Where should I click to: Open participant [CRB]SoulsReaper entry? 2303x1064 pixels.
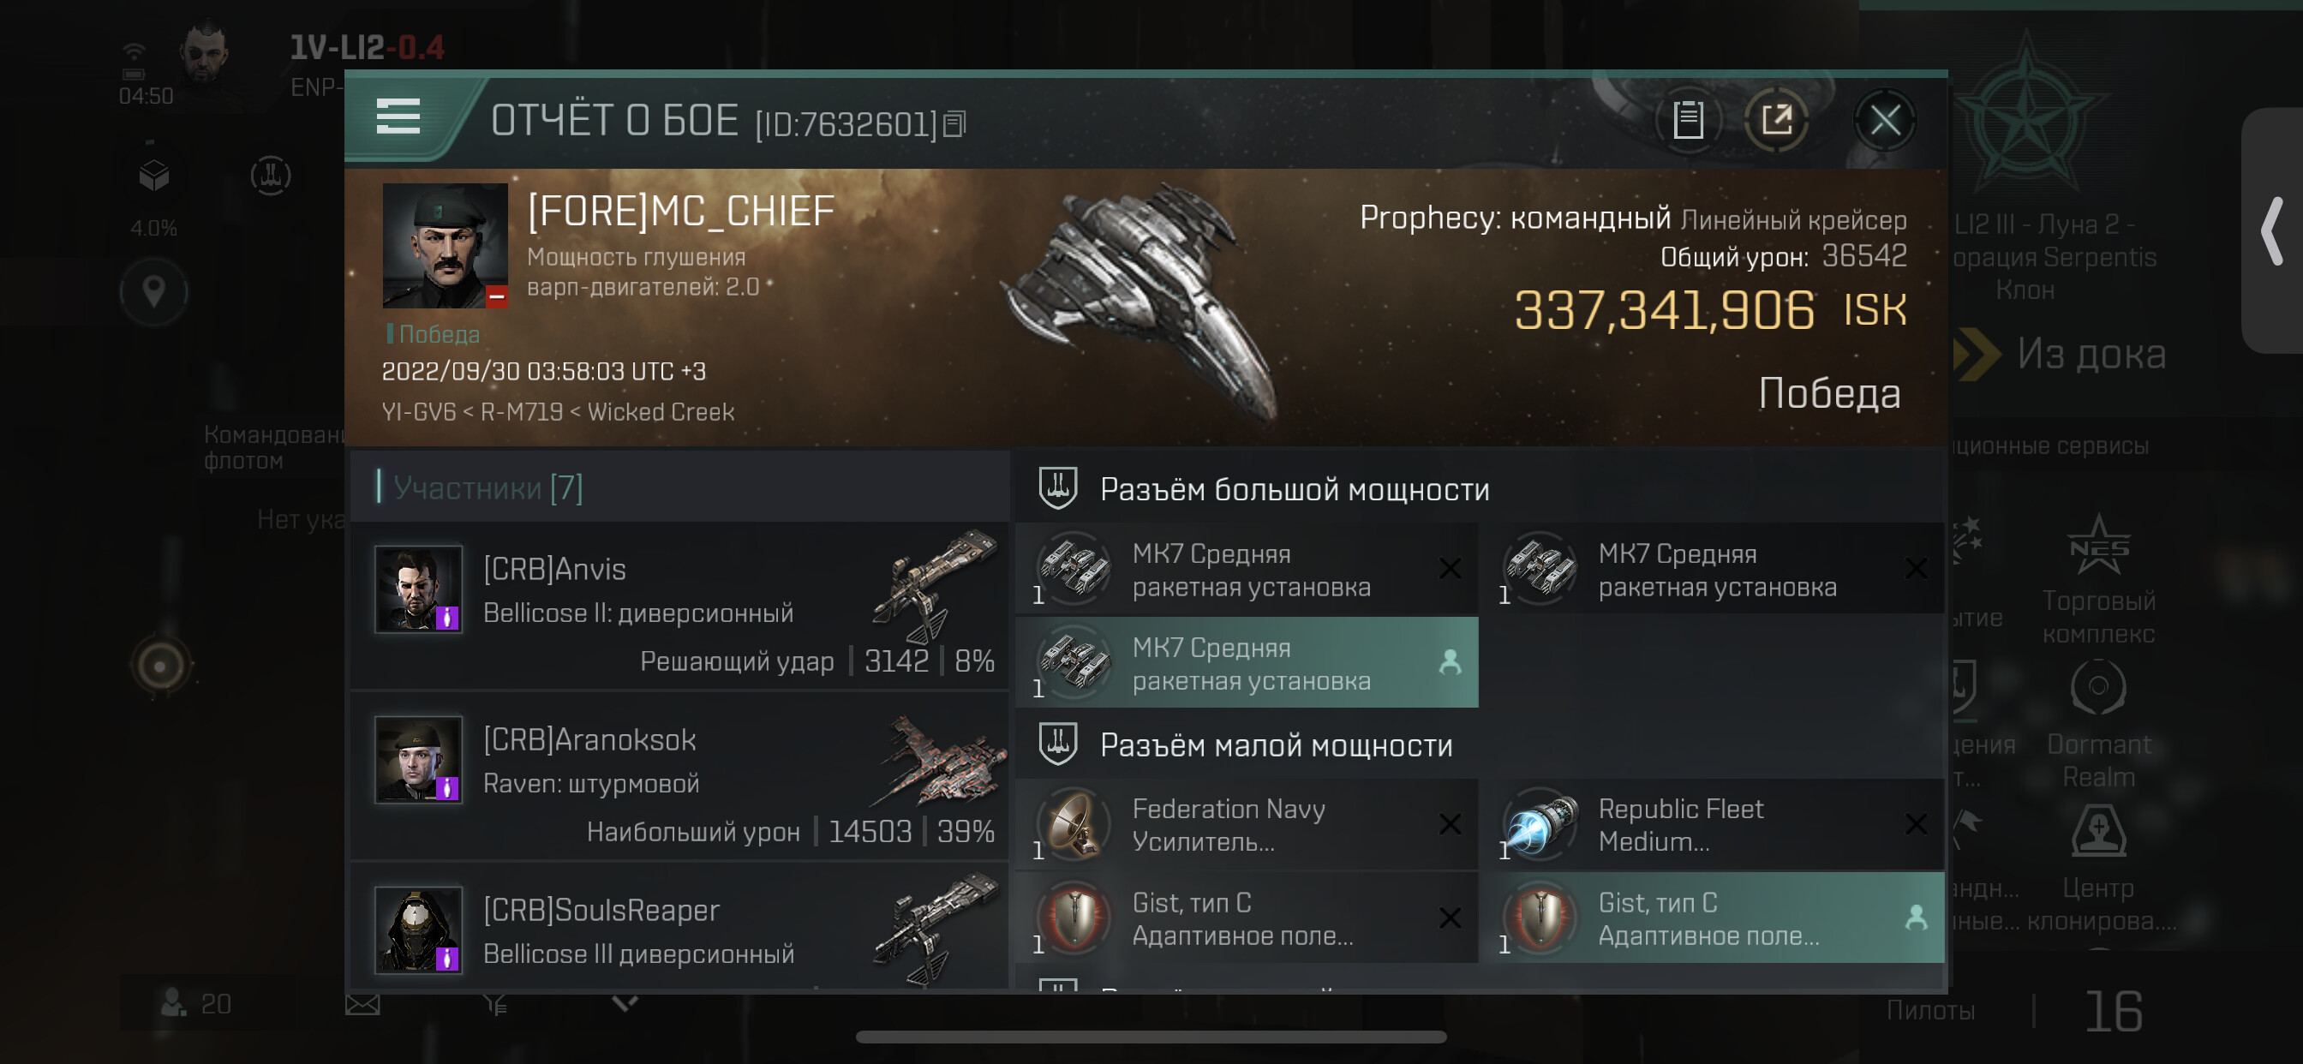(679, 928)
